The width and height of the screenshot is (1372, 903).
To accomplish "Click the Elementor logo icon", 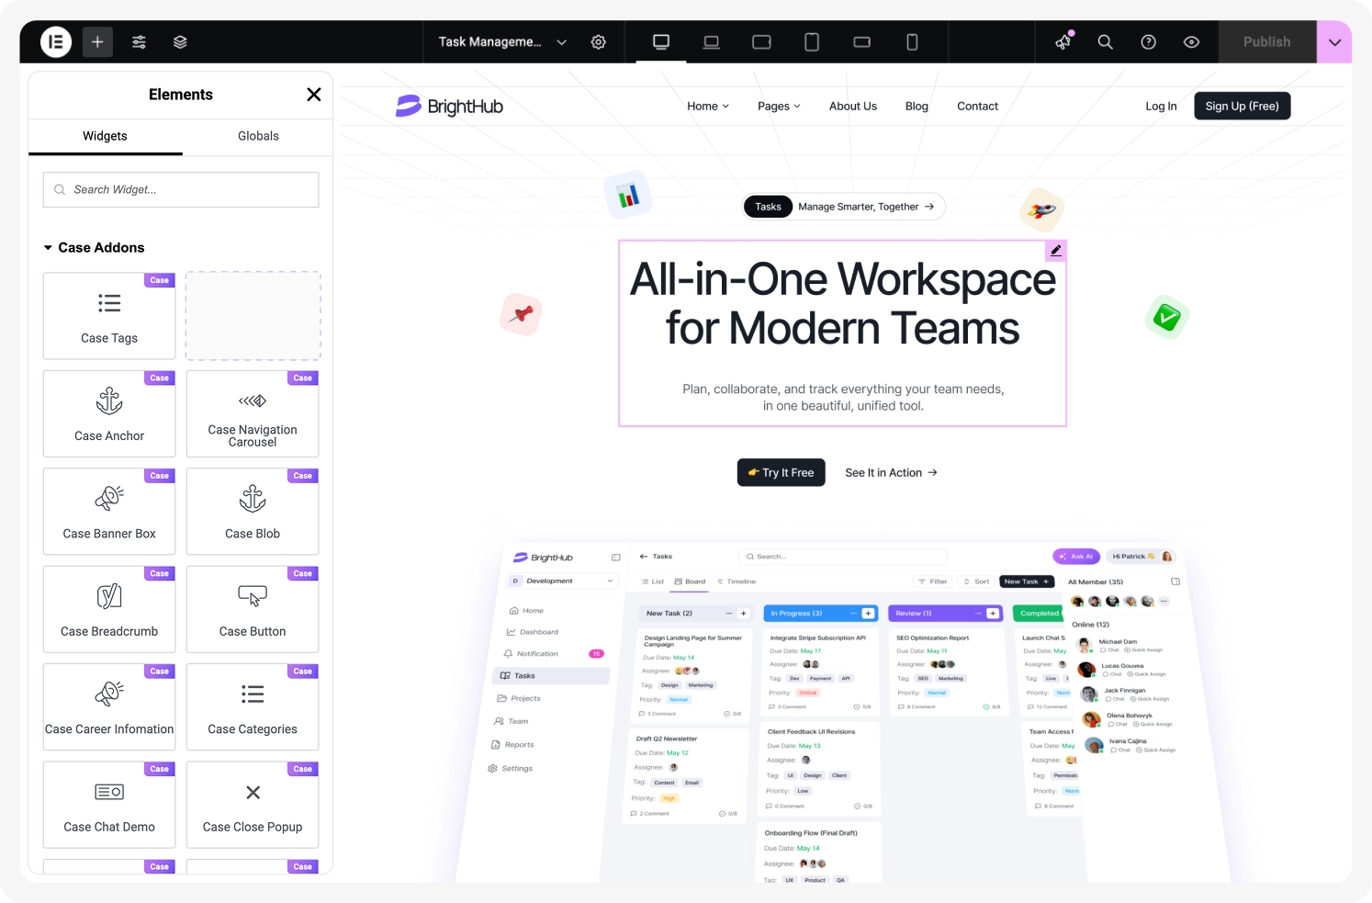I will [x=56, y=42].
